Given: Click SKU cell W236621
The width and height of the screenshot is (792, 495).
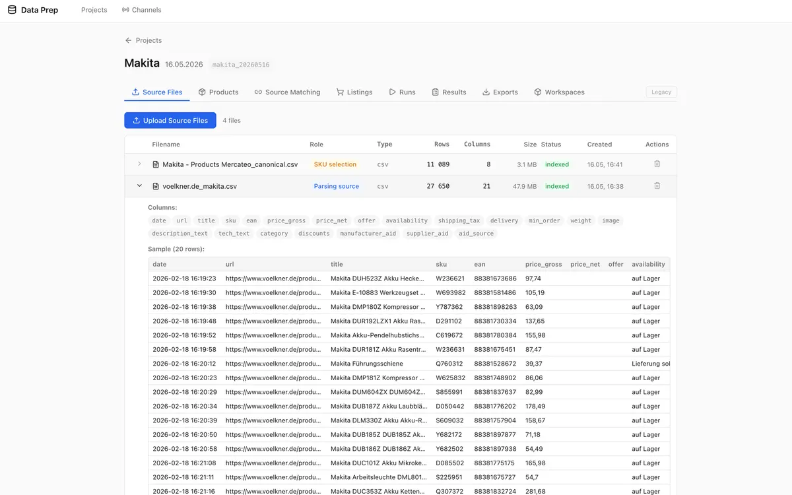Looking at the screenshot, I should point(450,279).
